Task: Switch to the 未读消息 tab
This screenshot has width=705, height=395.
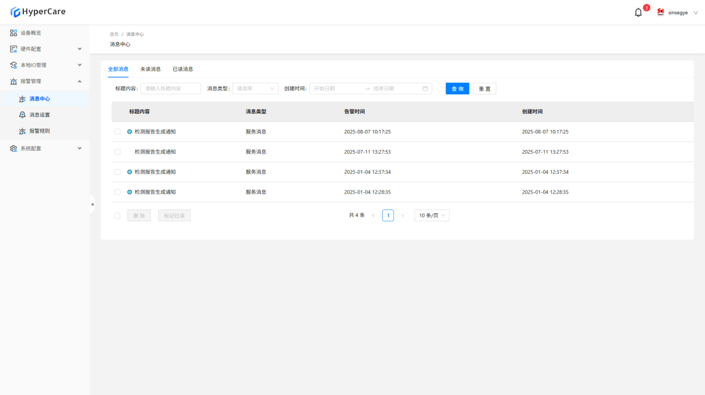Action: (x=150, y=69)
